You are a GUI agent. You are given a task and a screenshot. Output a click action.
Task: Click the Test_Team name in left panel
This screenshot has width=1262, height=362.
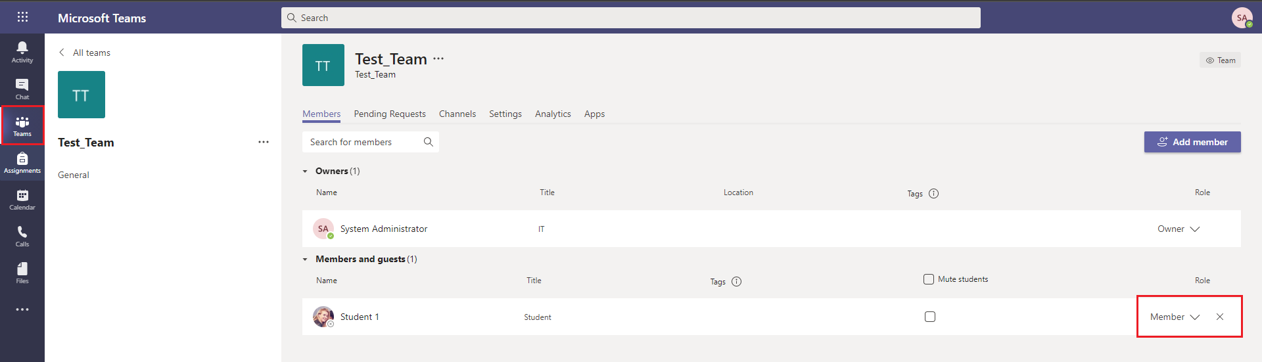pos(86,143)
